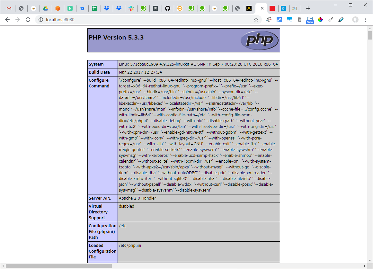Click the 'Server API' row label
373x269 pixels.
(x=100, y=198)
